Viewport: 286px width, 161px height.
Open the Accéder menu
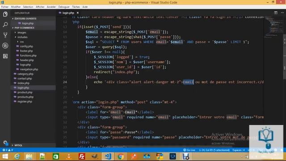tap(51, 7)
